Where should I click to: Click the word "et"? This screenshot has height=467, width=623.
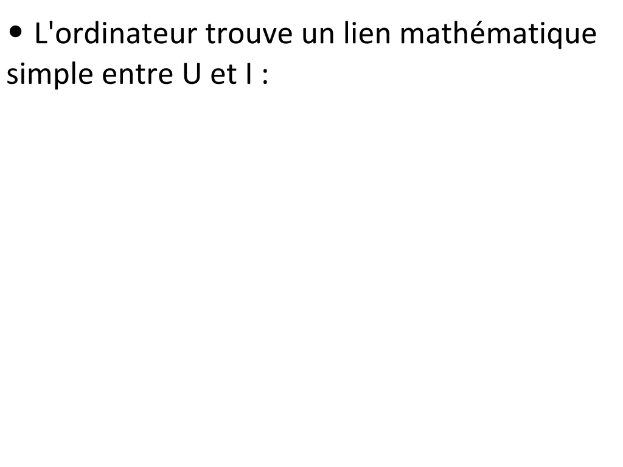224,75
